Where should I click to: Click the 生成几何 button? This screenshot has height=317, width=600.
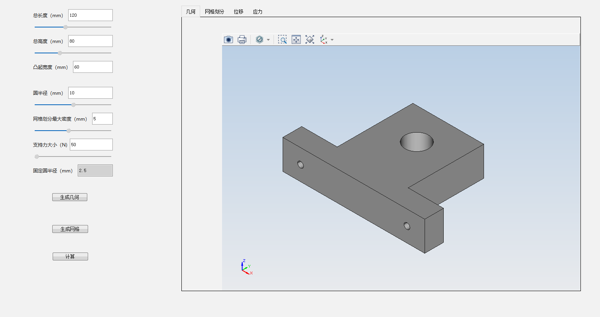coord(70,197)
